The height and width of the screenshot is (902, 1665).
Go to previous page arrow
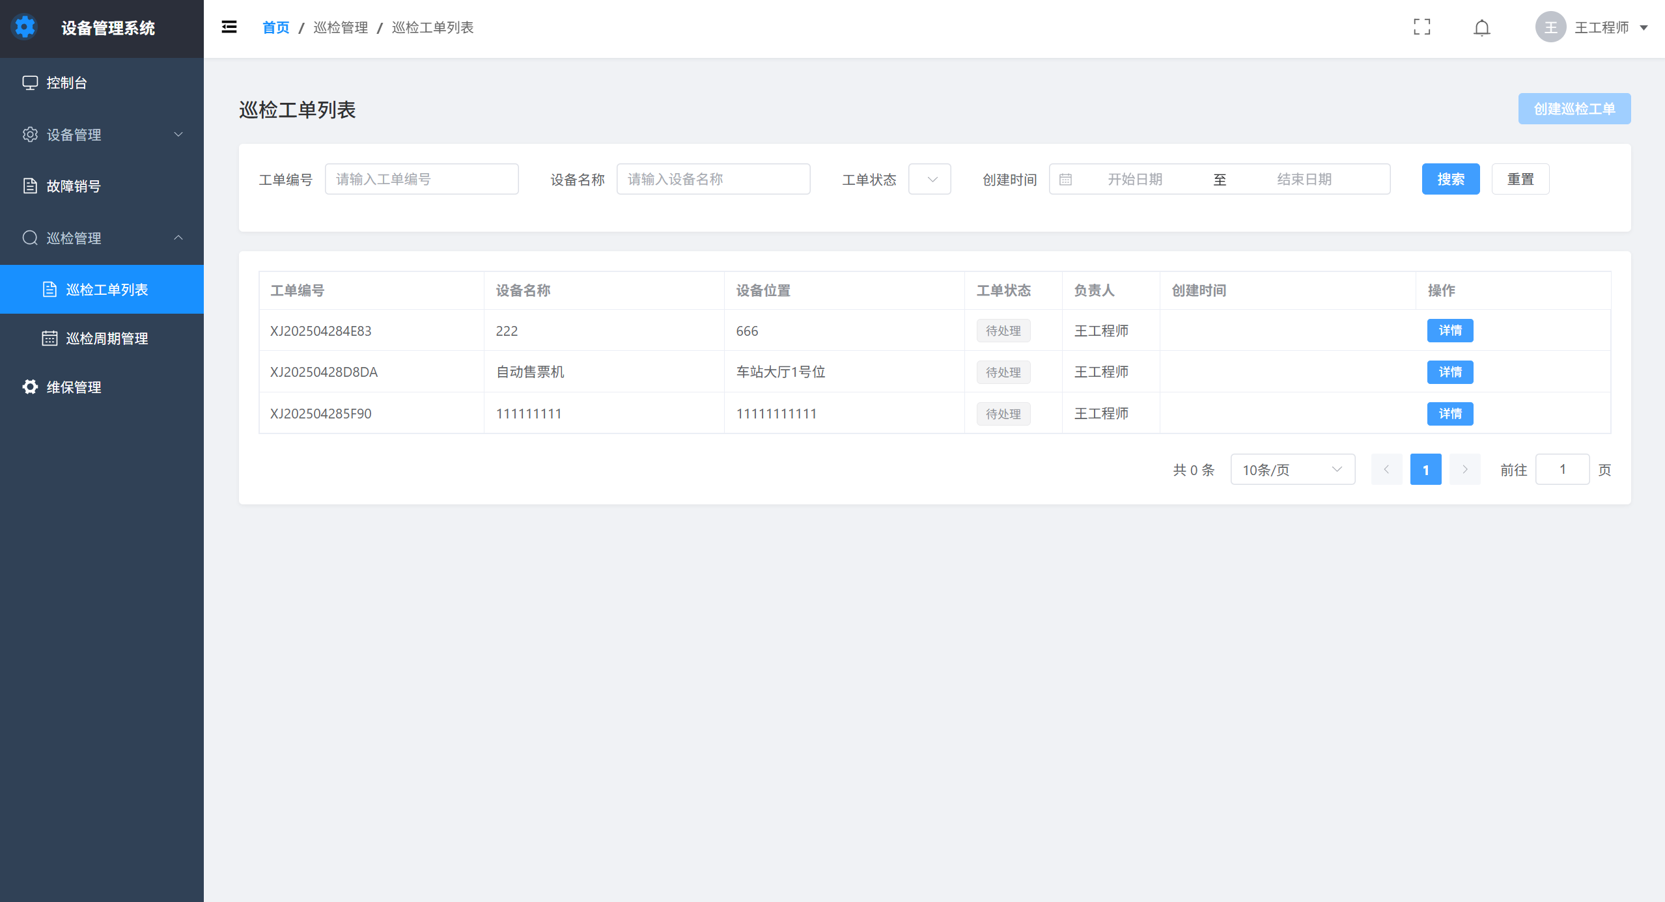pos(1386,469)
